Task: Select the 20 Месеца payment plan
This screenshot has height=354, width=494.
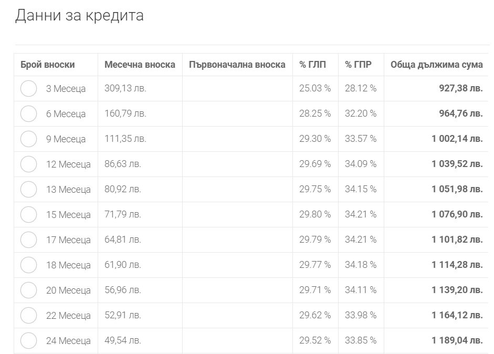Action: click(x=29, y=290)
